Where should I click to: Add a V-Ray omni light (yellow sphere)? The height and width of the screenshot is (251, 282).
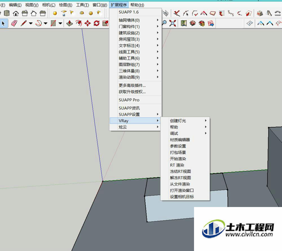pos(55,13)
